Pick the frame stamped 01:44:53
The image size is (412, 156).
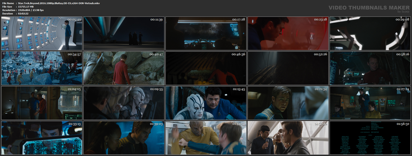point(206,138)
